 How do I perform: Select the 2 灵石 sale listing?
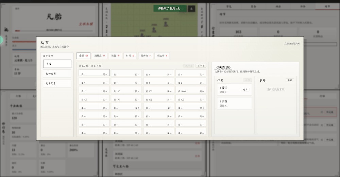[x=235, y=103]
